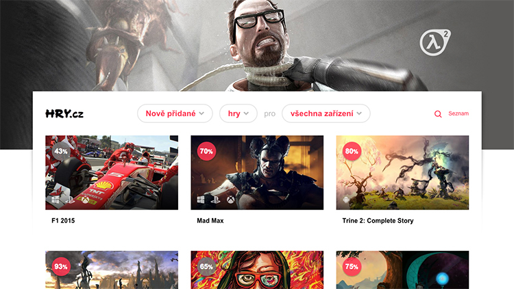Click the Xbox icon on Mad Max
514x289 pixels.
231,199
